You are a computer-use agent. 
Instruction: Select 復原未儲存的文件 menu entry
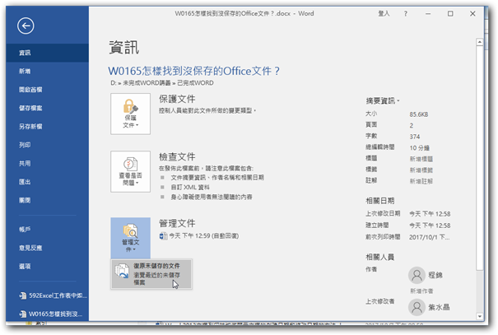[151, 274]
